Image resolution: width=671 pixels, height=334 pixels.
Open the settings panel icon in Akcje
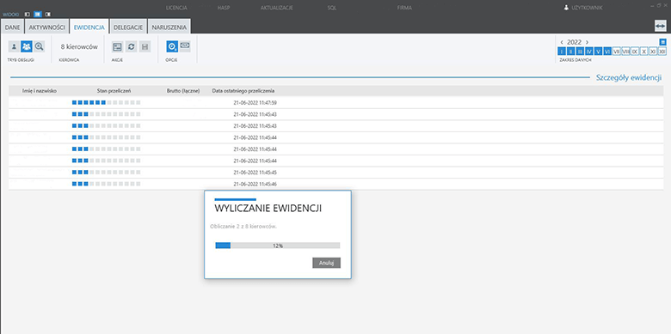click(x=117, y=46)
